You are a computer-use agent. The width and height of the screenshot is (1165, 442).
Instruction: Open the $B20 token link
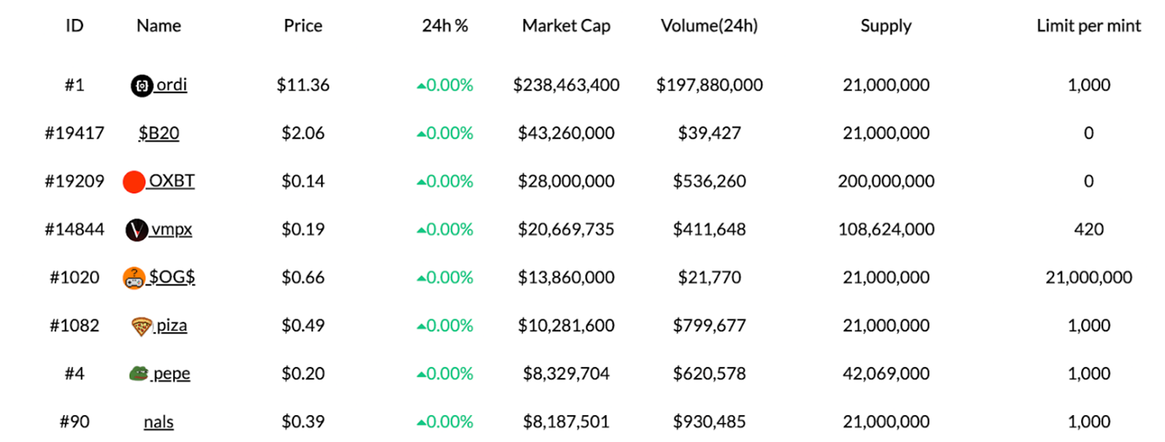click(x=159, y=134)
